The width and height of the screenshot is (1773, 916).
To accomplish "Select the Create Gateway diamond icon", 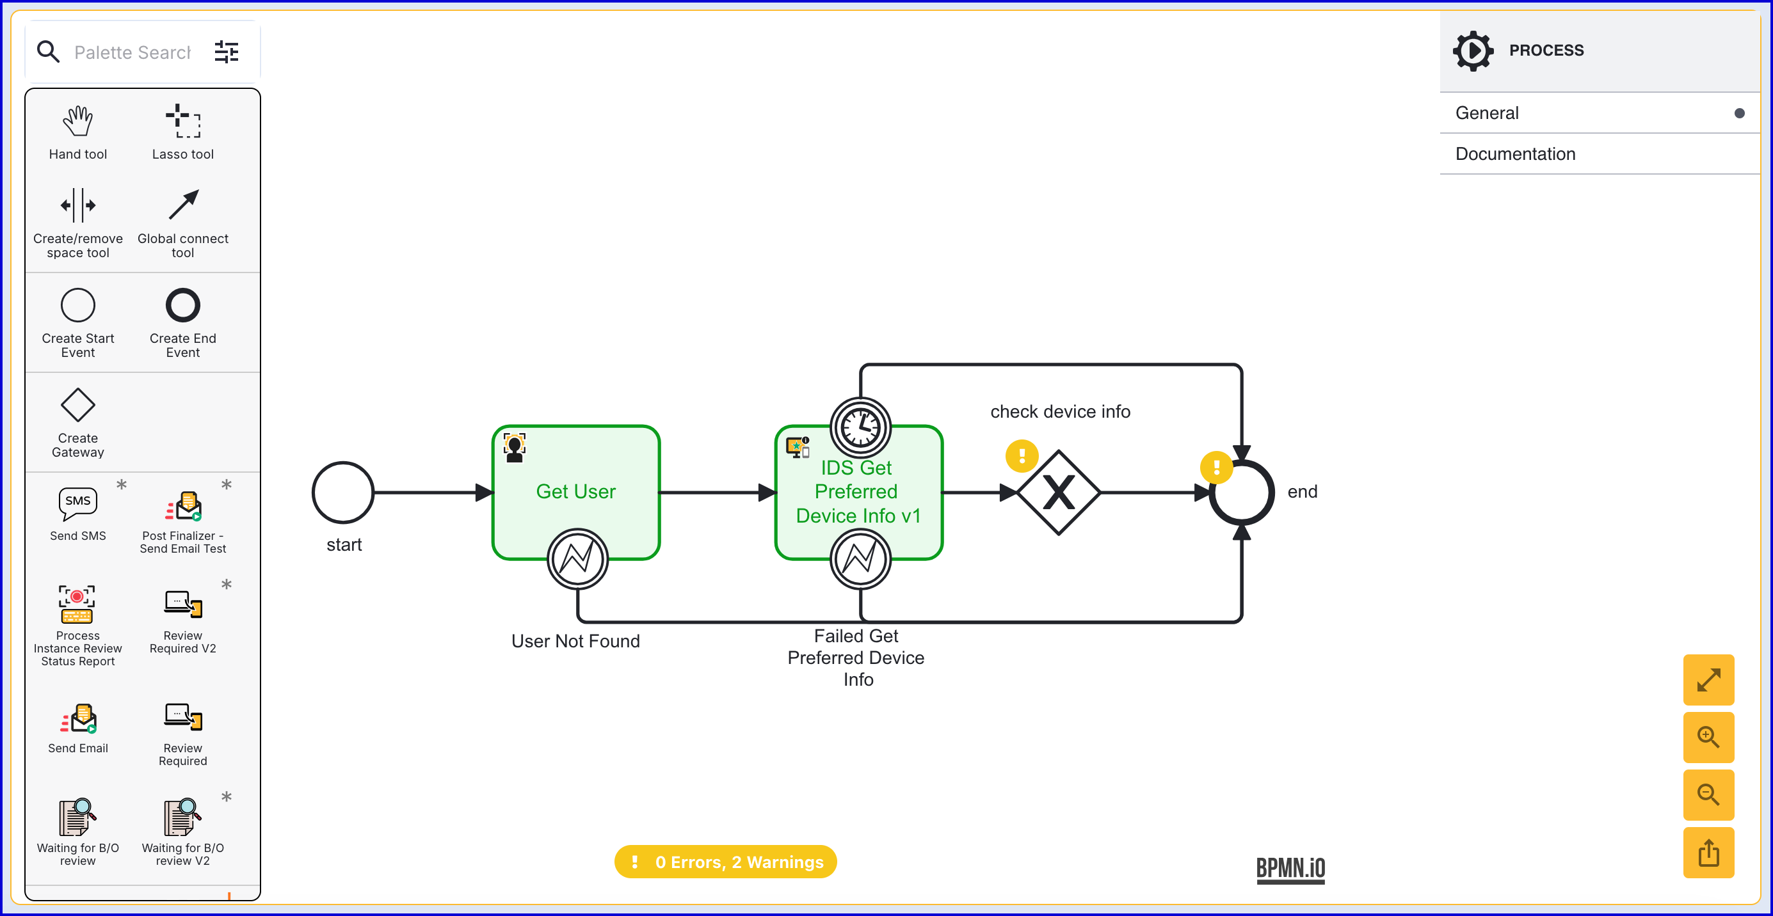I will pos(78,405).
